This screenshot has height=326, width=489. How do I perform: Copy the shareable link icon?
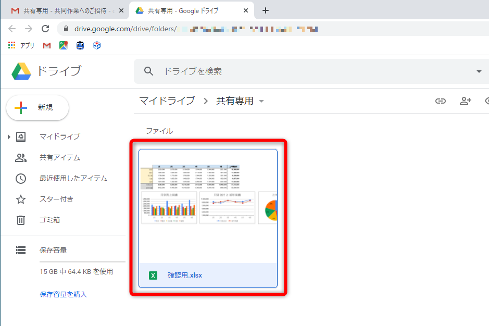click(440, 101)
